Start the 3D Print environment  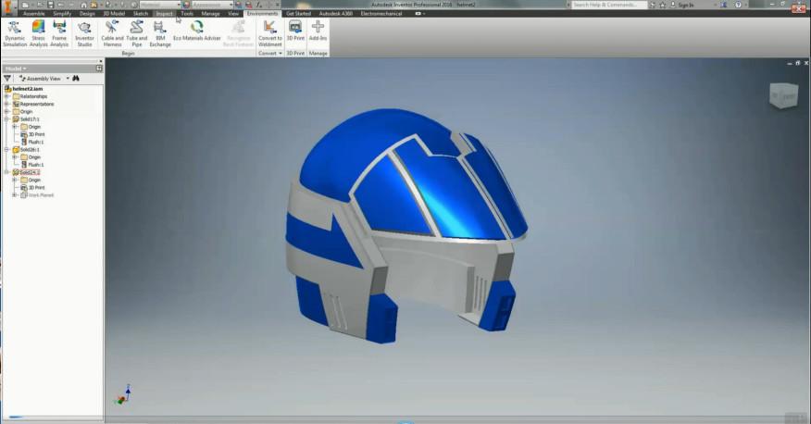(x=295, y=31)
